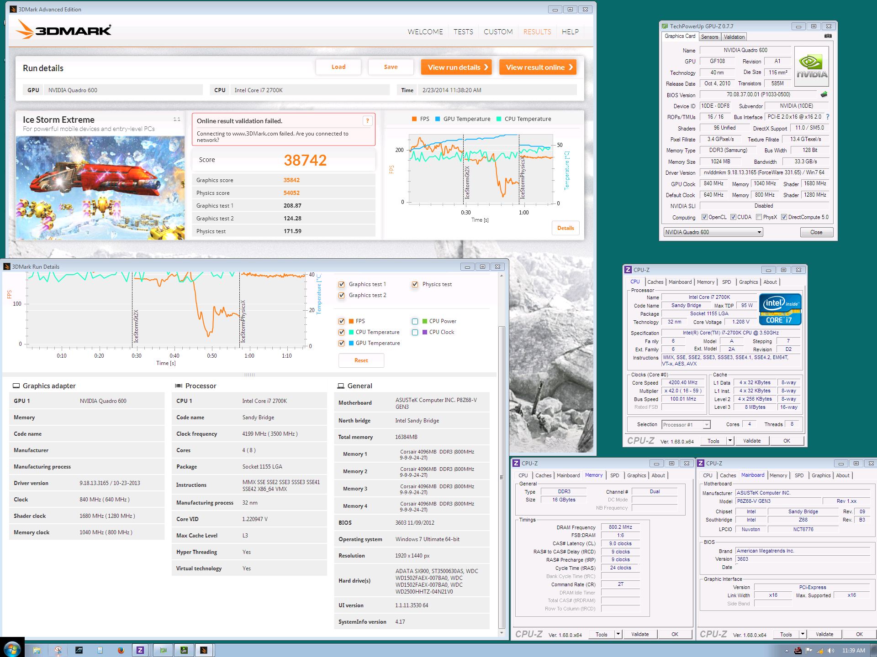877x657 pixels.
Task: Click the Details button under the chart
Action: click(565, 228)
